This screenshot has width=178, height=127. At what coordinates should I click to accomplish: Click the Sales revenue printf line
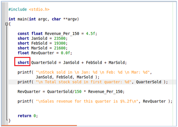click(x=95, y=101)
